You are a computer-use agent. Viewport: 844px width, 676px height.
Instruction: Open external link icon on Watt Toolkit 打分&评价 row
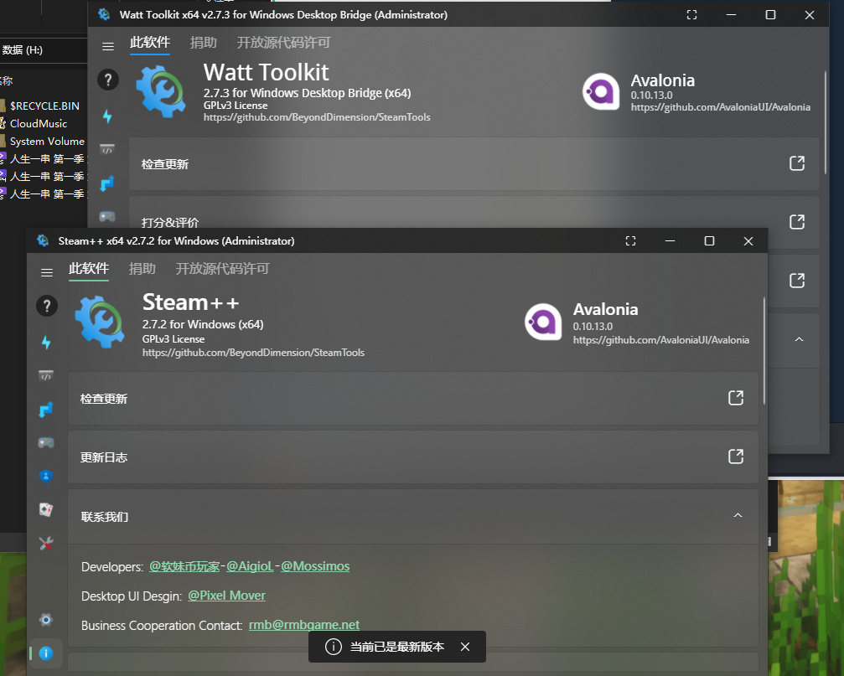797,222
